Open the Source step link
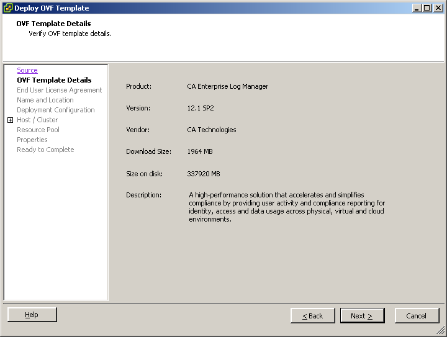The width and height of the screenshot is (447, 337). coord(27,71)
